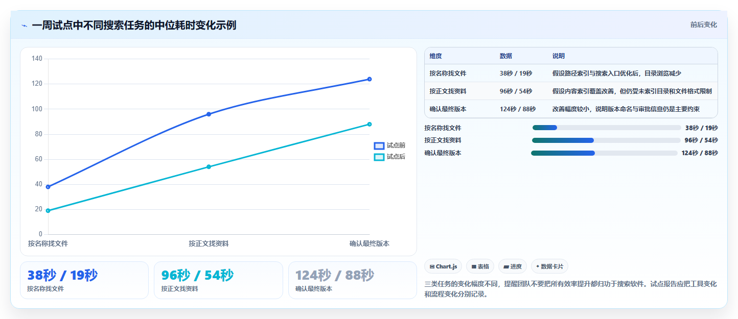Click the footer note starting 三类任务
The image size is (738, 319).
click(x=570, y=289)
